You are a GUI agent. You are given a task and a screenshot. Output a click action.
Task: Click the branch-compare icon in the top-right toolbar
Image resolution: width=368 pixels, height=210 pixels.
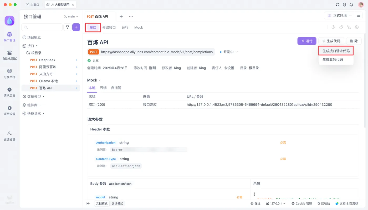click(x=349, y=27)
